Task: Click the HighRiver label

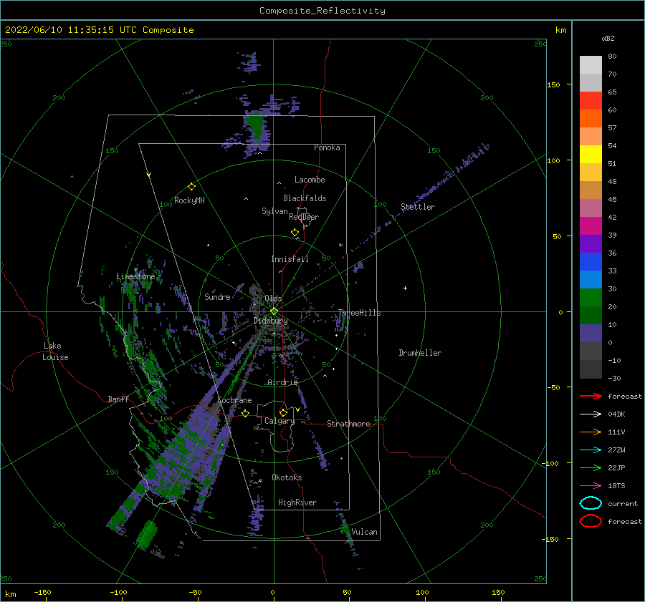Action: tap(297, 503)
